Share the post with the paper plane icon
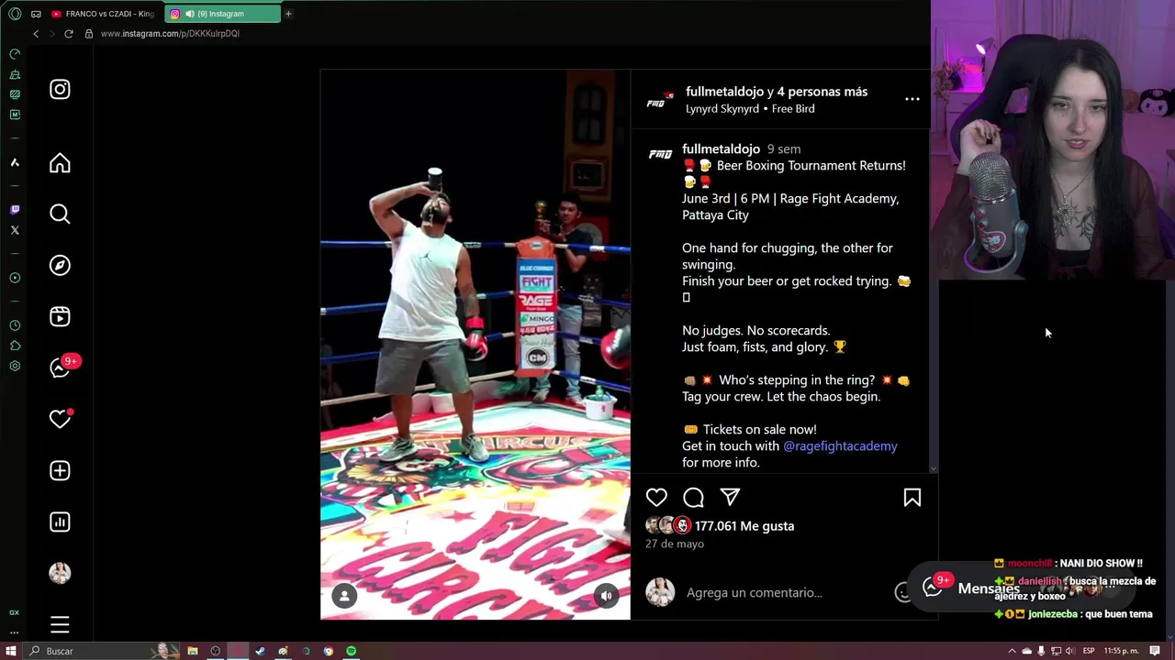The image size is (1175, 660). [x=730, y=497]
